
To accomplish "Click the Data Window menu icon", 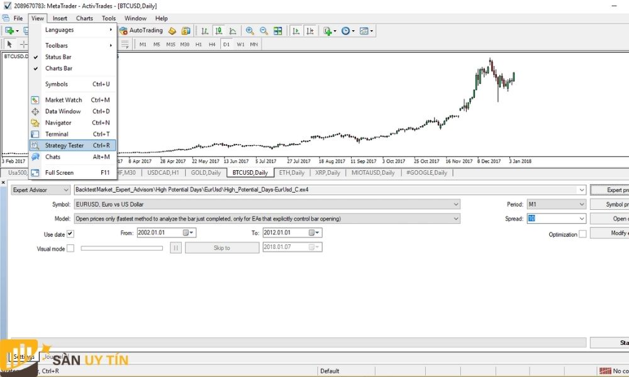I will [x=35, y=111].
